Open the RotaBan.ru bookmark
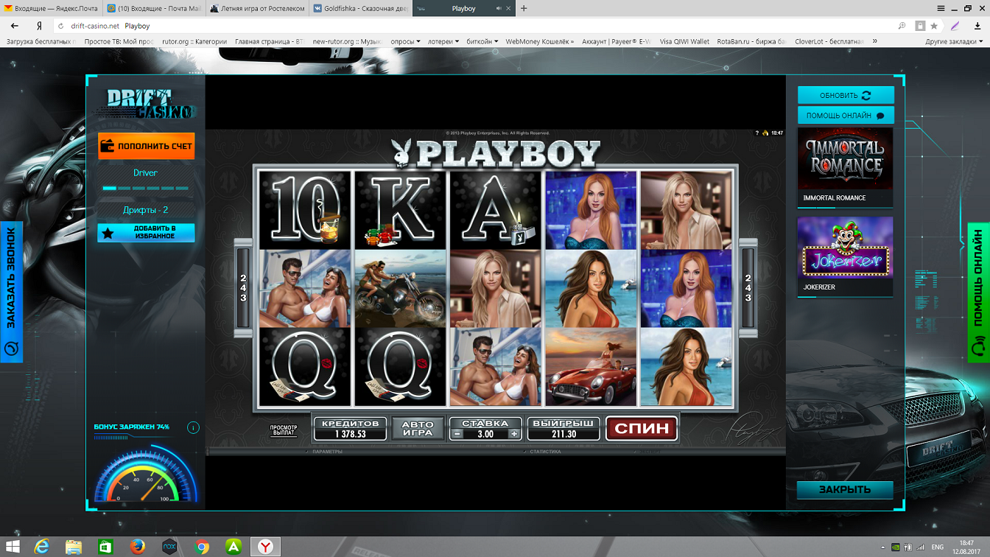This screenshot has height=557, width=990. pyautogui.click(x=751, y=42)
